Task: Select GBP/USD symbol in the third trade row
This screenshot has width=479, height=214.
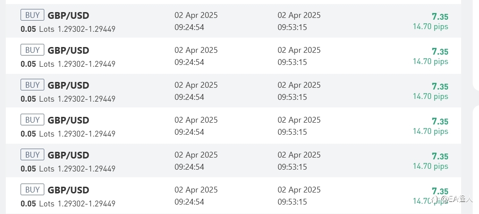Action: click(68, 86)
